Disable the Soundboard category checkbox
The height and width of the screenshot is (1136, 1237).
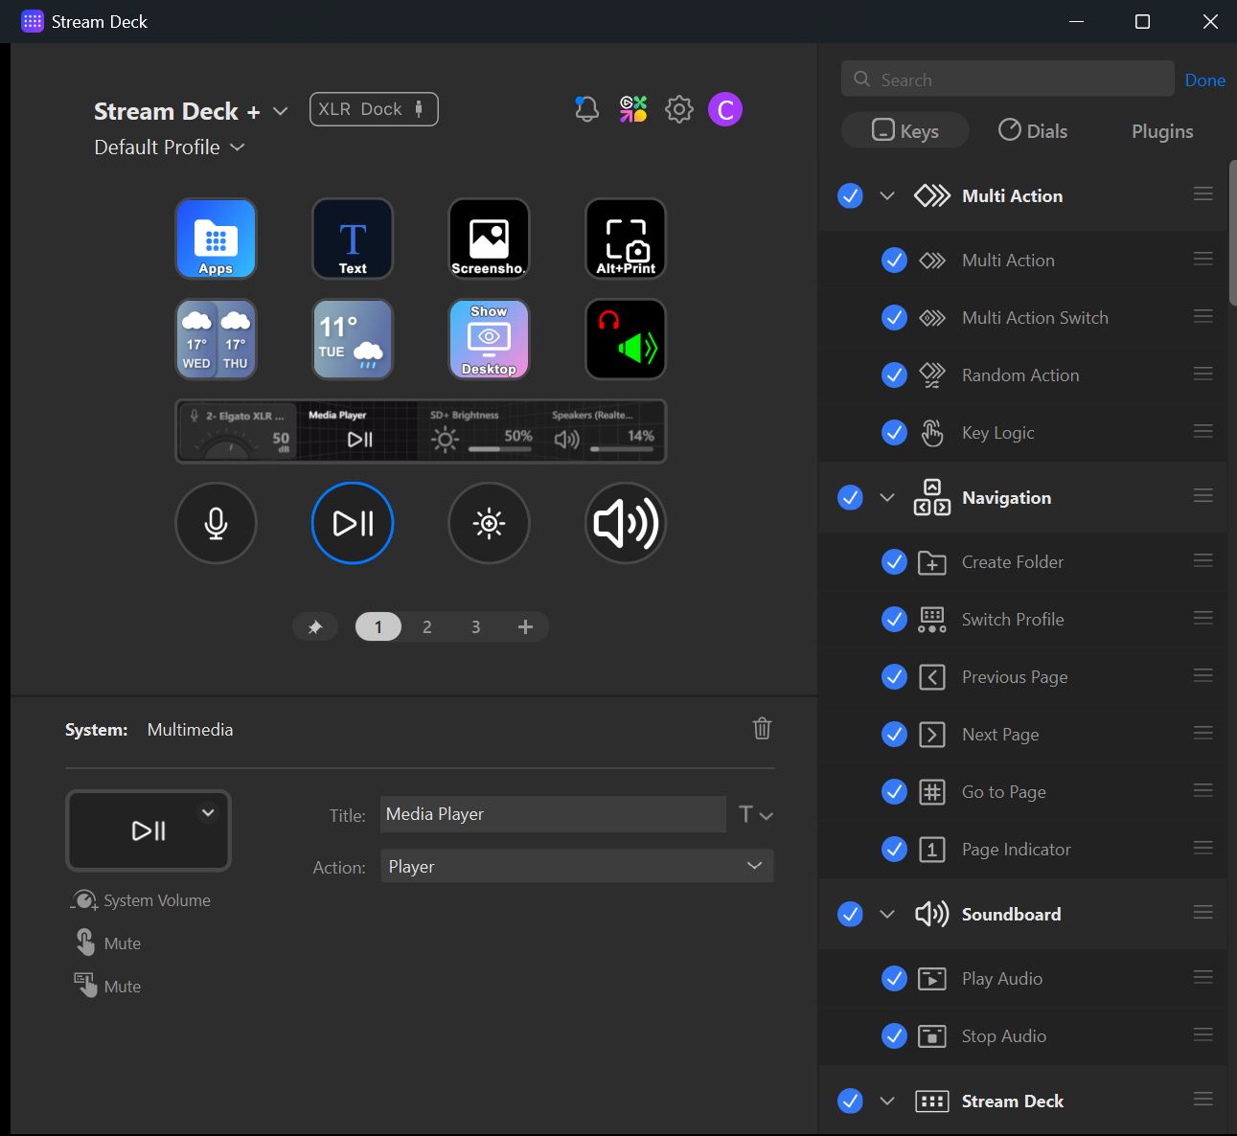[850, 914]
